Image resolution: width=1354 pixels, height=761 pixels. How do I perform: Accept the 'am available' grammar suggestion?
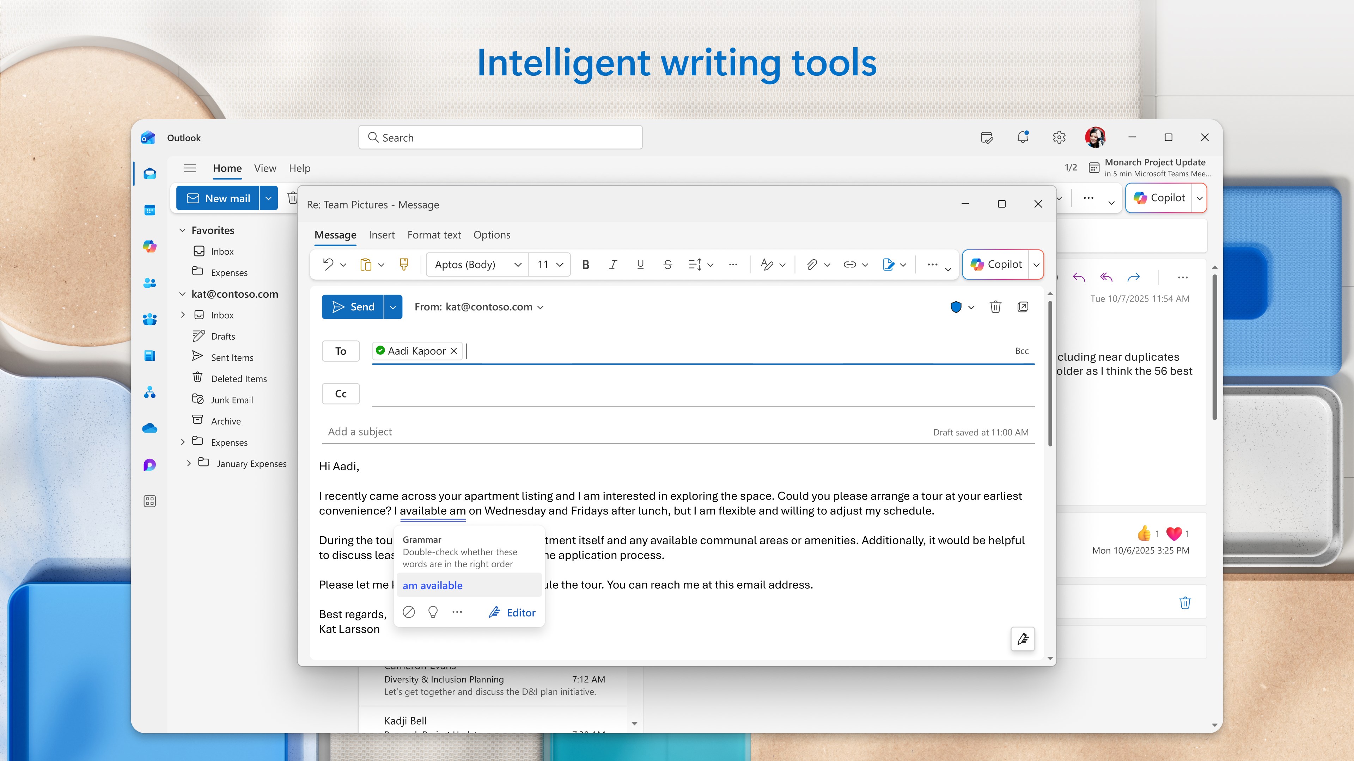coord(432,585)
